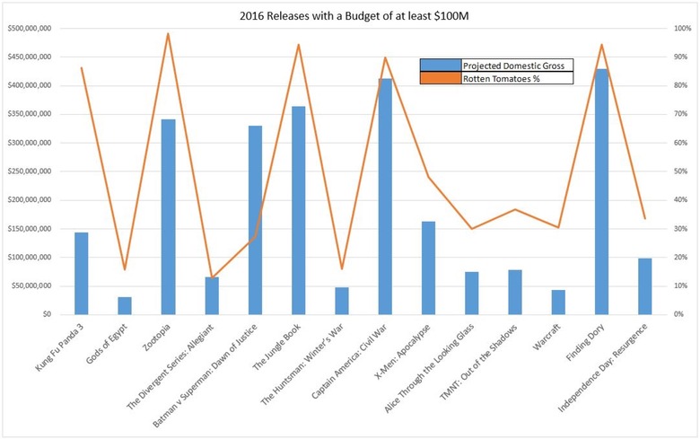The width and height of the screenshot is (700, 439).
Task: Select the Finding Dory bar
Action: coord(601,191)
